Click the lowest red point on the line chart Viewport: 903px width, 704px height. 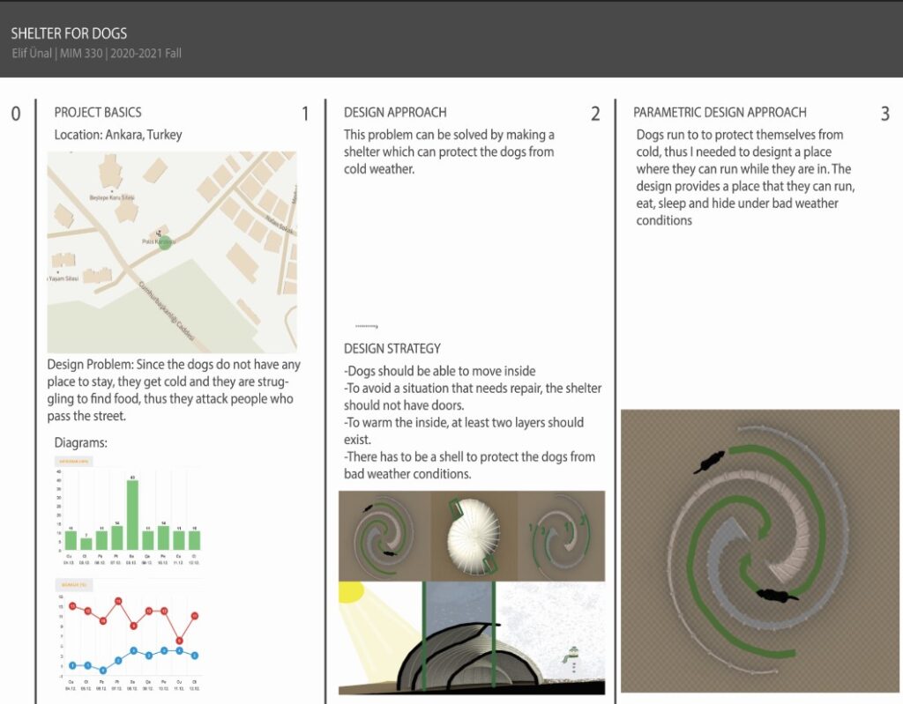pyautogui.click(x=180, y=641)
